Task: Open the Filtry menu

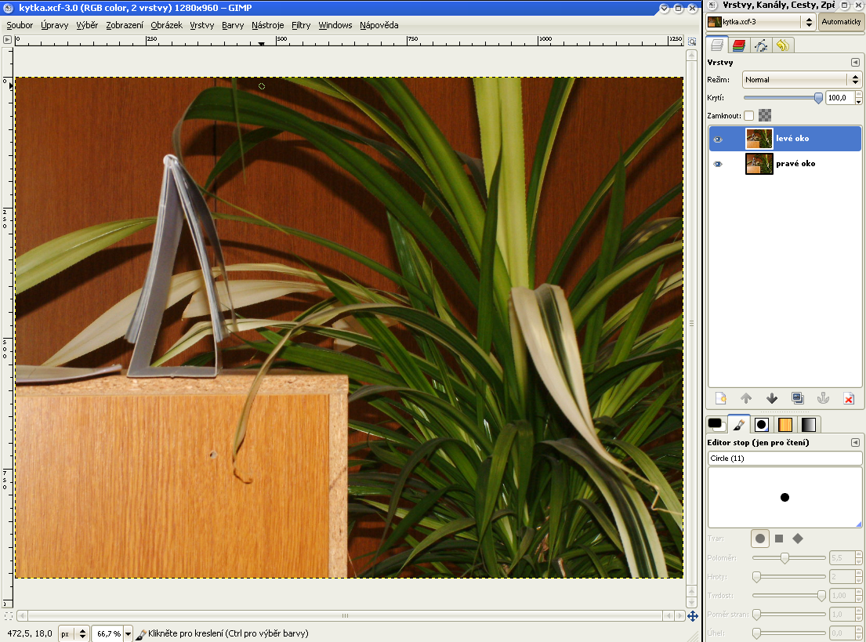Action: click(301, 25)
